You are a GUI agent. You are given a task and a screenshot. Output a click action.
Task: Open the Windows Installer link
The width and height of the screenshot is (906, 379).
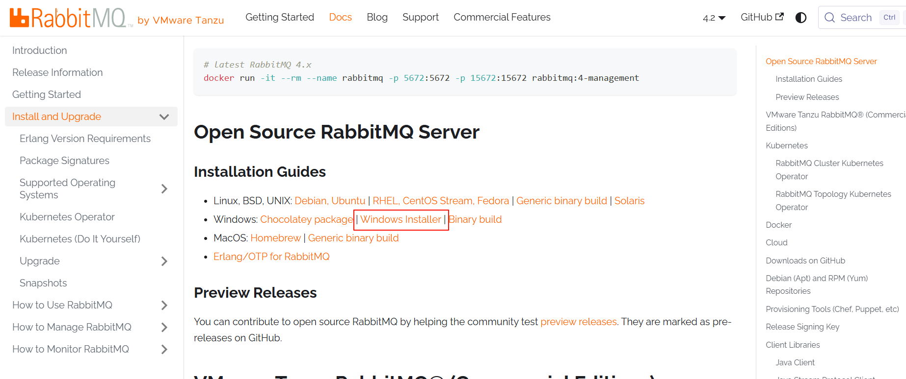tap(401, 219)
